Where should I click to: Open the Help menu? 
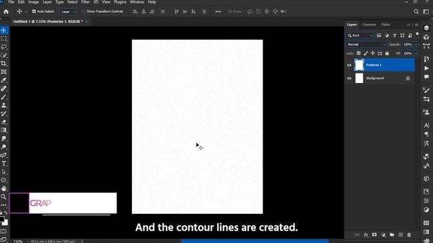(x=152, y=2)
